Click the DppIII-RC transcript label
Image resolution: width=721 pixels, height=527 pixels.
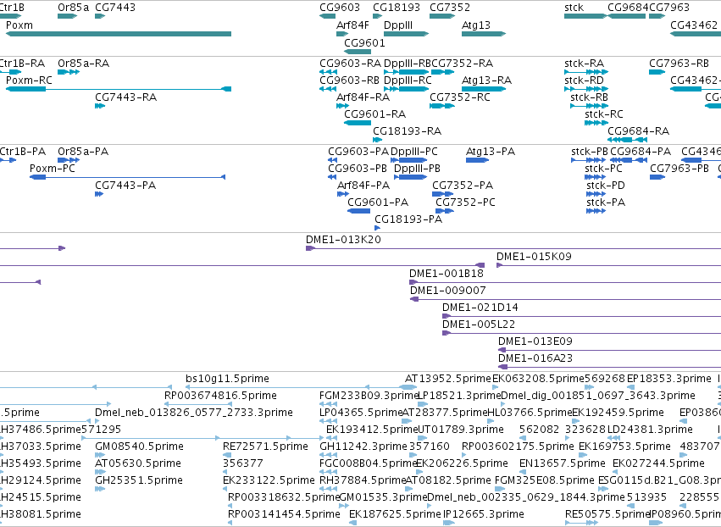point(408,80)
